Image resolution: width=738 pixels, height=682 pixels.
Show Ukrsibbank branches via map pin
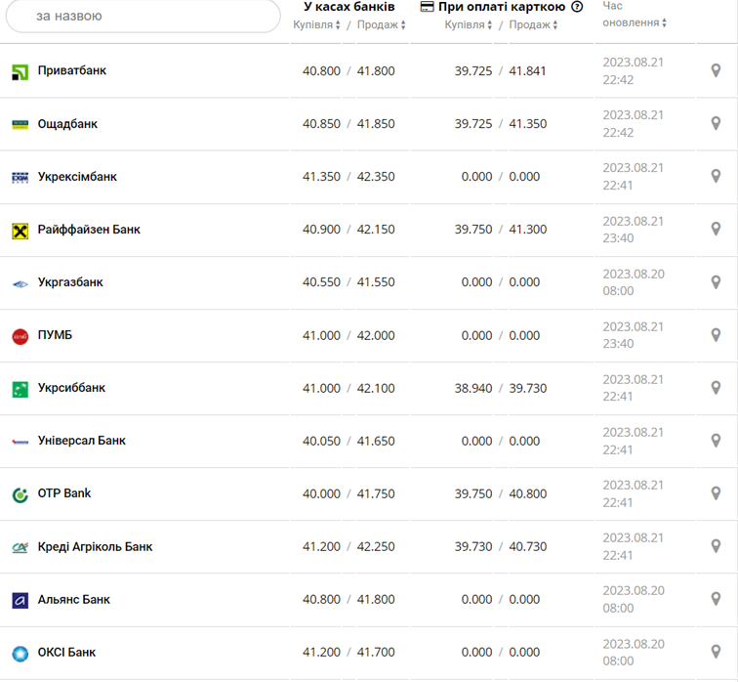716,388
